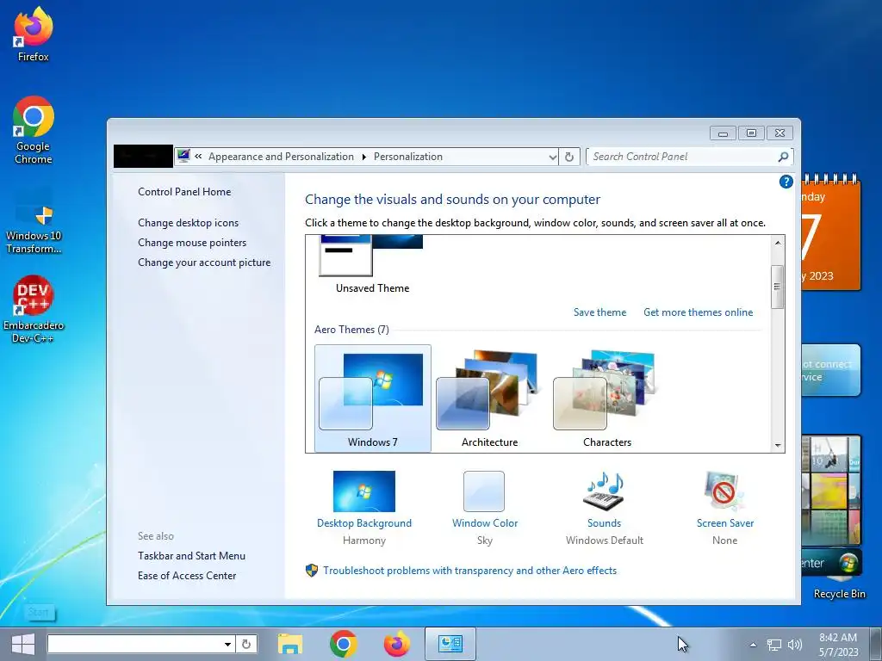This screenshot has height=661, width=882.
Task: Click the Personalization breadcrumb
Action: click(x=408, y=157)
